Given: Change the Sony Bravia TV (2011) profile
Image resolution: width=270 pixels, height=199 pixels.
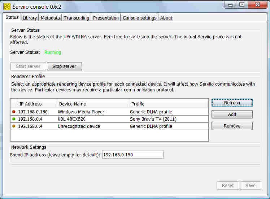Looking at the screenshot, I should click(x=168, y=119).
